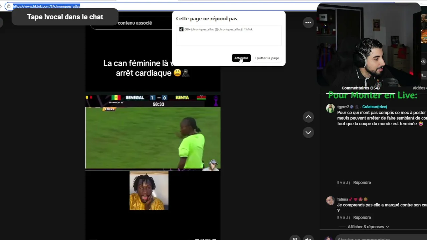The height and width of the screenshot is (240, 427).
Task: Go to the next video with down arrow
Action: [308, 133]
